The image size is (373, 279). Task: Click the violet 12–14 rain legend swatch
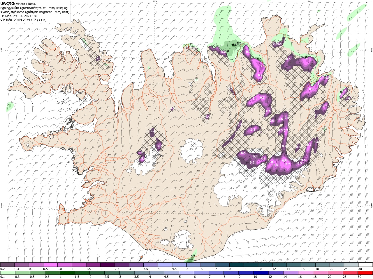tap(276, 273)
